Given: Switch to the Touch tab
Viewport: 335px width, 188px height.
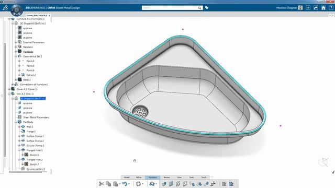Looking at the screenshot, I should 204,178.
